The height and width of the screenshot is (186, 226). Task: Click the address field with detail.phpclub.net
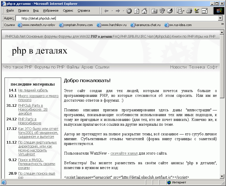tap(117, 18)
